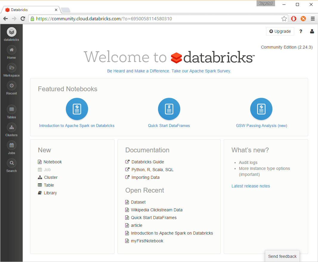Screen dimensions: 318x262
Task: Open Quick Start DataFrames featured notebook link
Action: 169,125
